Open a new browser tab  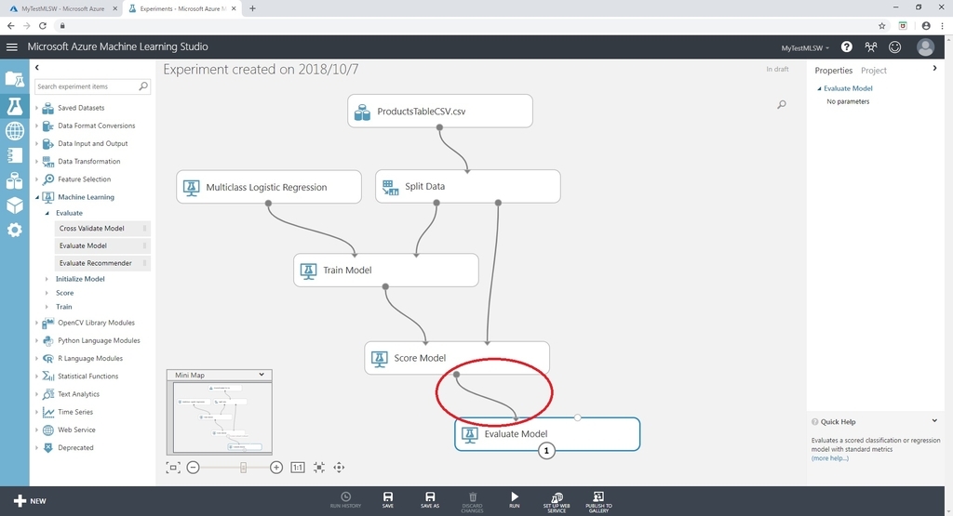click(252, 8)
